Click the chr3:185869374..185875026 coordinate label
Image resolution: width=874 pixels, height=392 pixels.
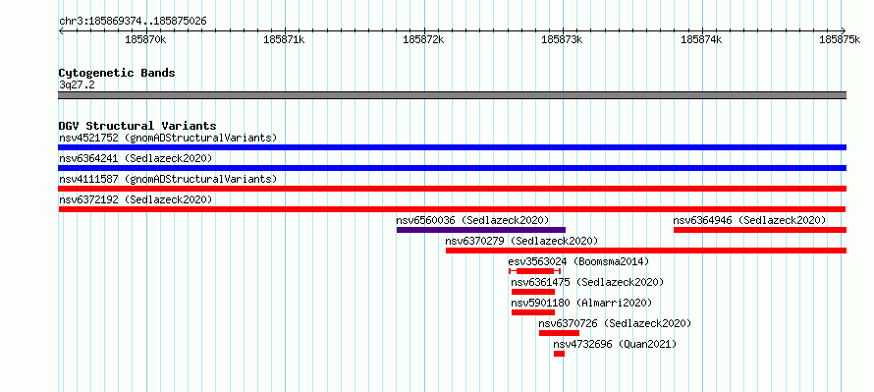point(133,22)
